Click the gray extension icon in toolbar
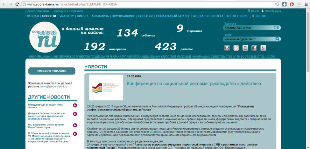This screenshot has width=310, height=149. click(299, 4)
